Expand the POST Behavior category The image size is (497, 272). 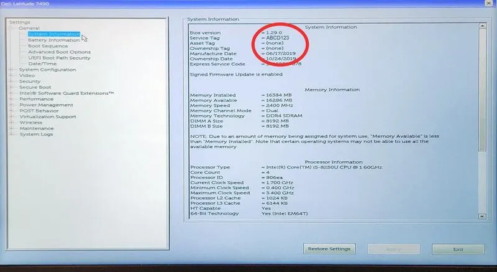12,111
